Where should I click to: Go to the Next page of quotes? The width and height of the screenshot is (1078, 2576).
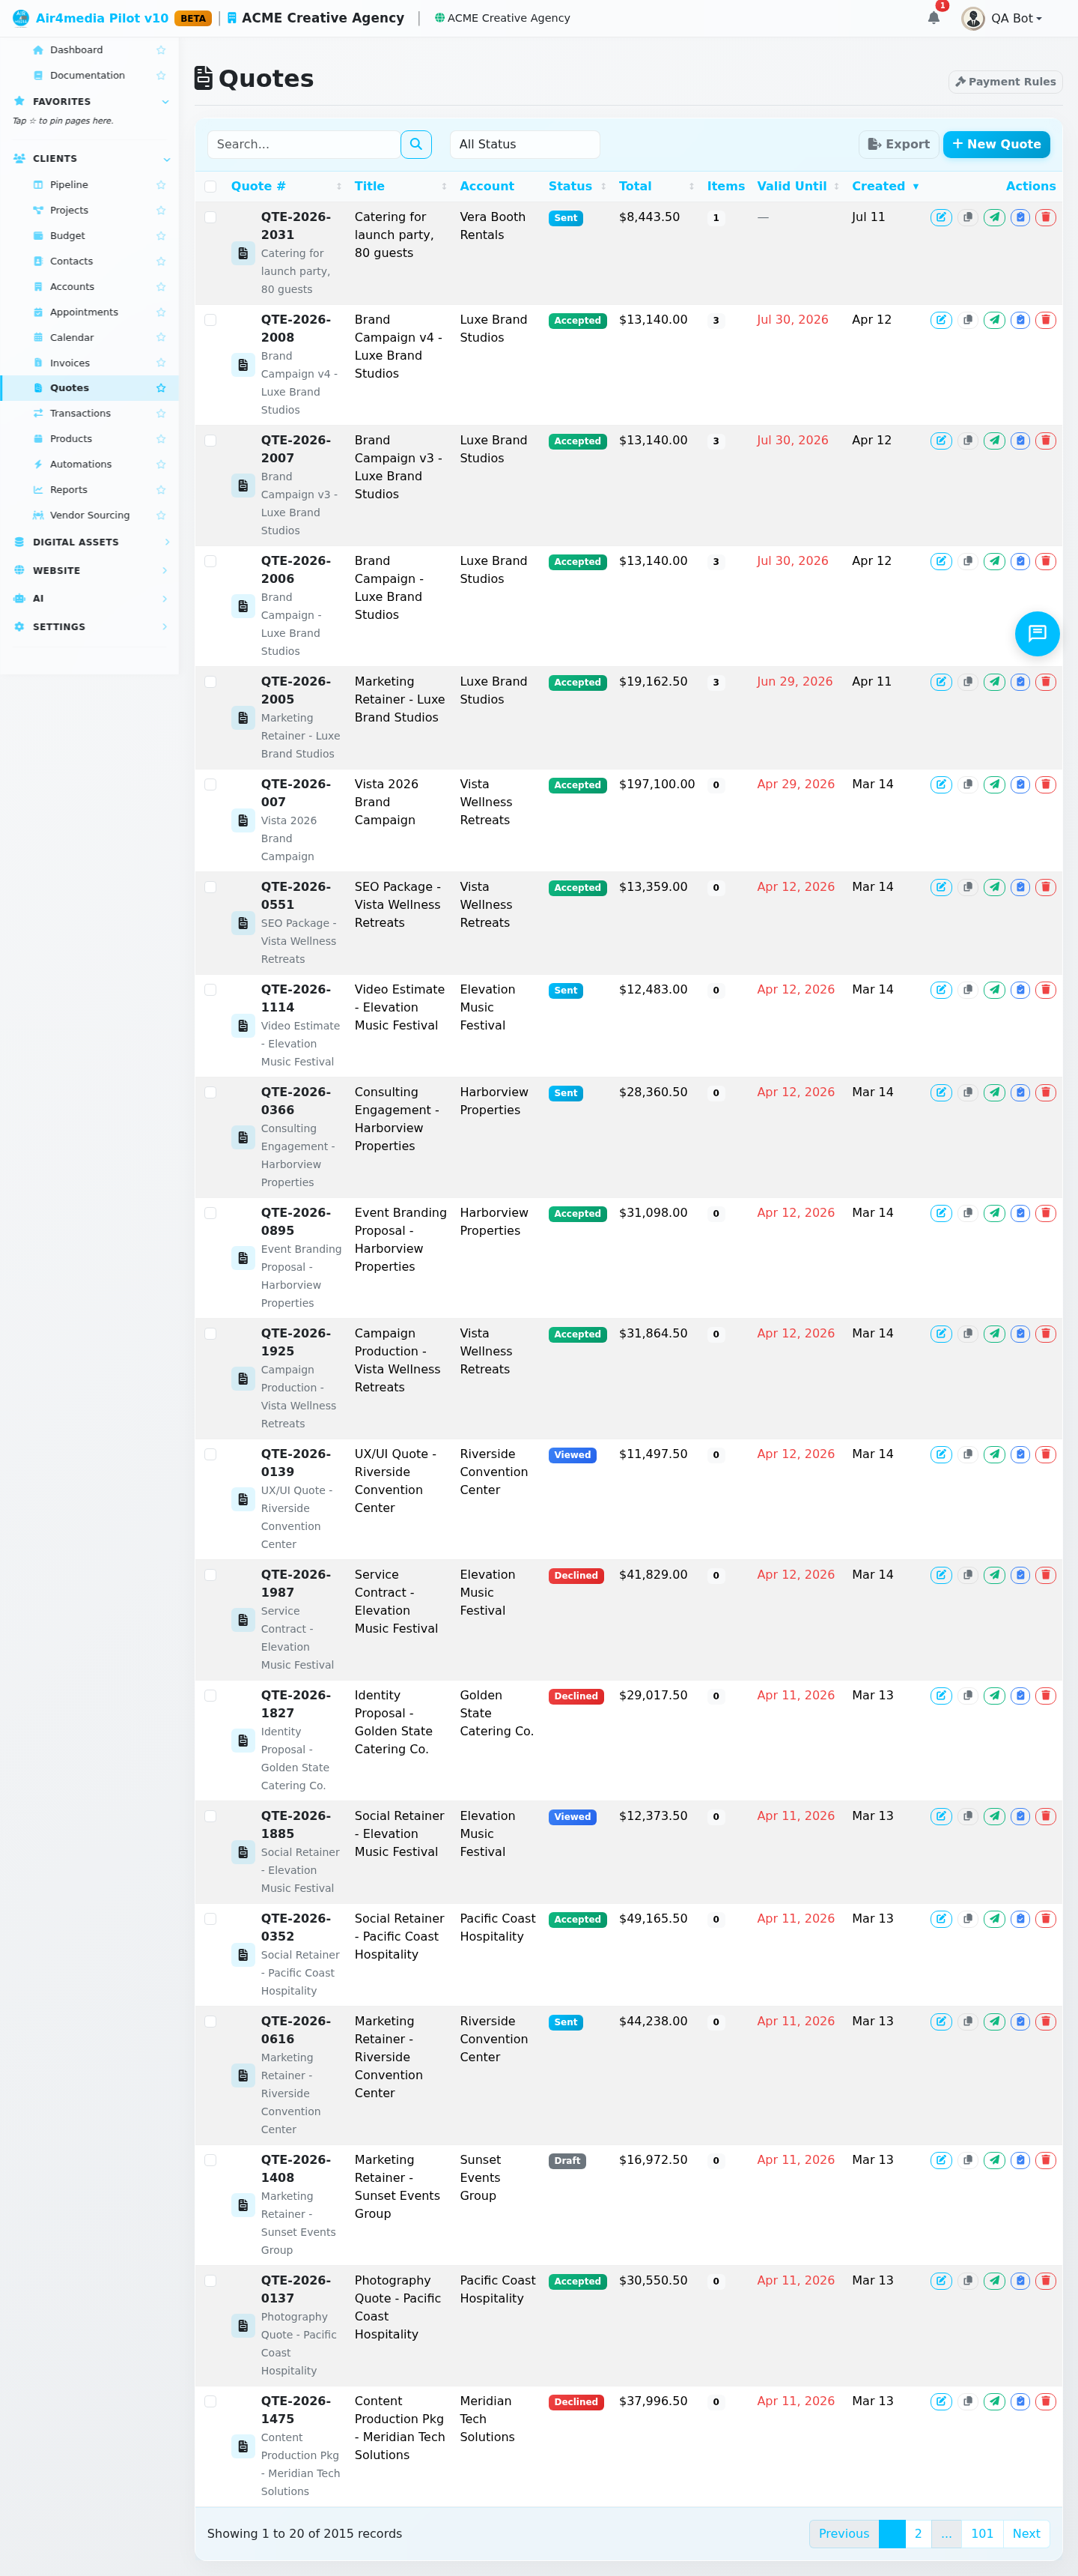(1026, 2533)
